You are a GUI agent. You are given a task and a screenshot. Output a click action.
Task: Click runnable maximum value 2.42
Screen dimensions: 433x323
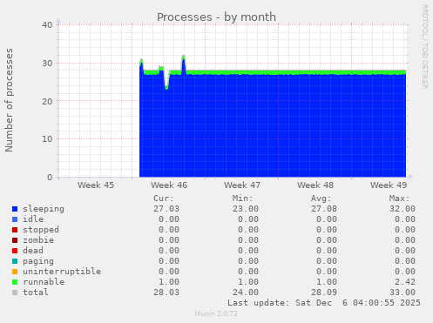click(405, 282)
